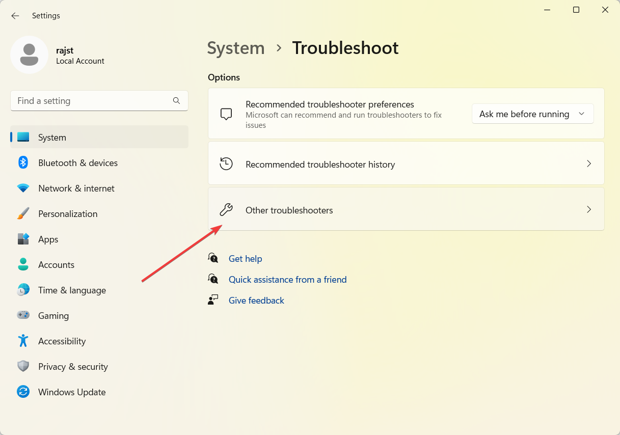Click the Accessibility figure icon
The image size is (620, 435).
tap(23, 341)
